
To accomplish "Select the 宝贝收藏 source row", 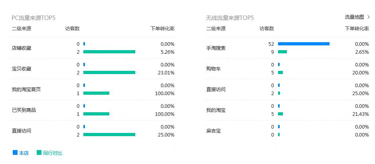I will (22, 69).
